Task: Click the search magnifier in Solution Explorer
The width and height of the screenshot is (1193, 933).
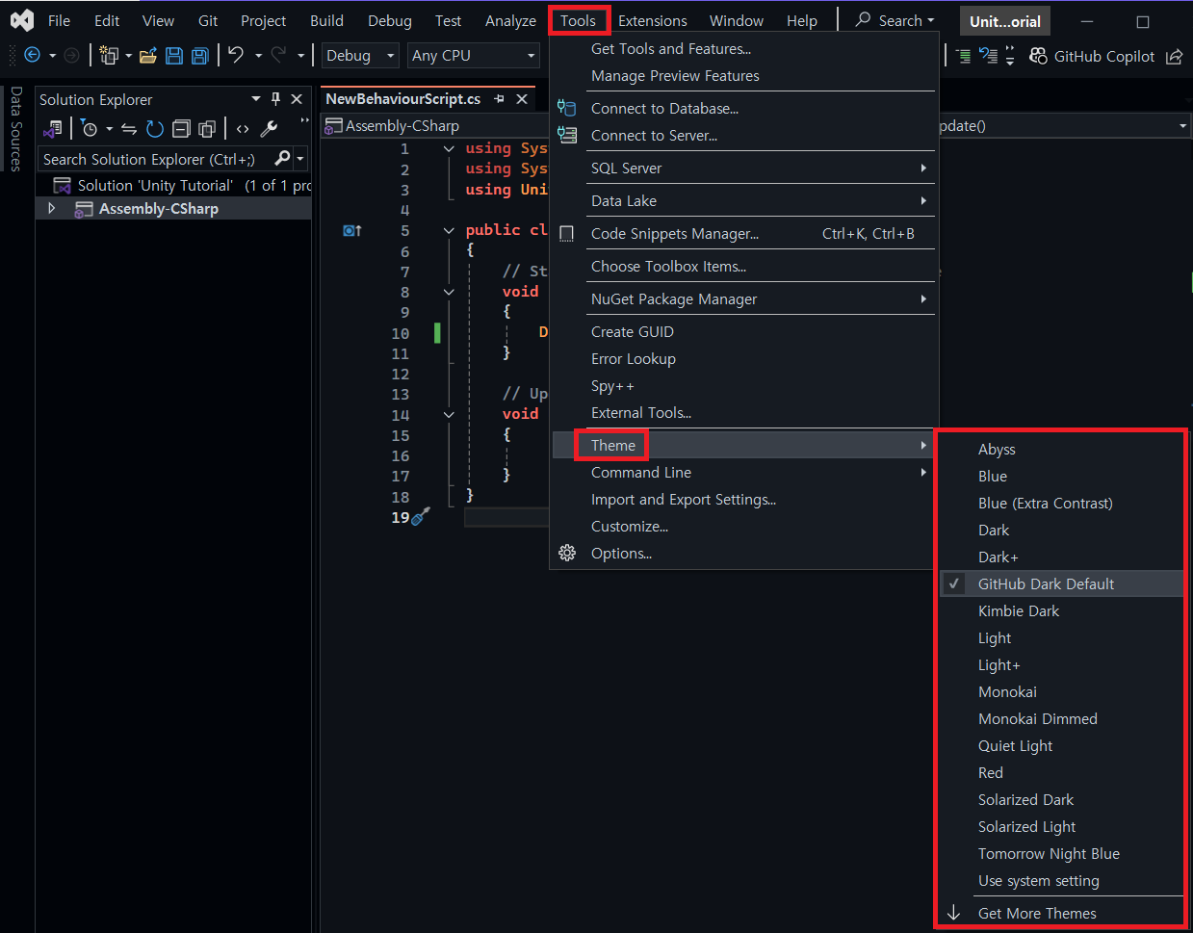Action: (283, 158)
